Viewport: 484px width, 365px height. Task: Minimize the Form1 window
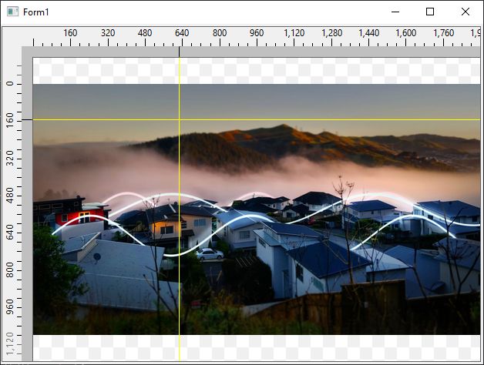(395, 12)
